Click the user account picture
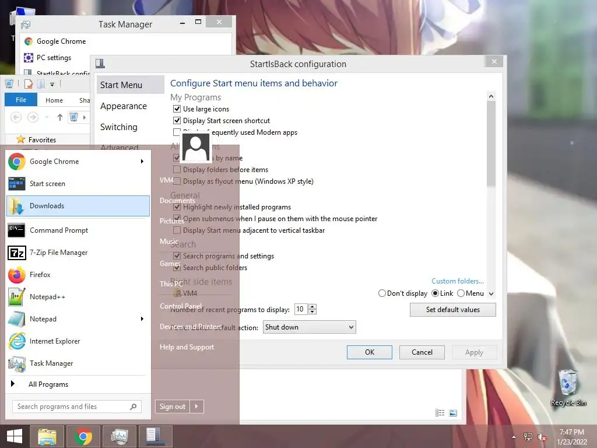Viewport: 597px width, 448px height. pos(196,147)
